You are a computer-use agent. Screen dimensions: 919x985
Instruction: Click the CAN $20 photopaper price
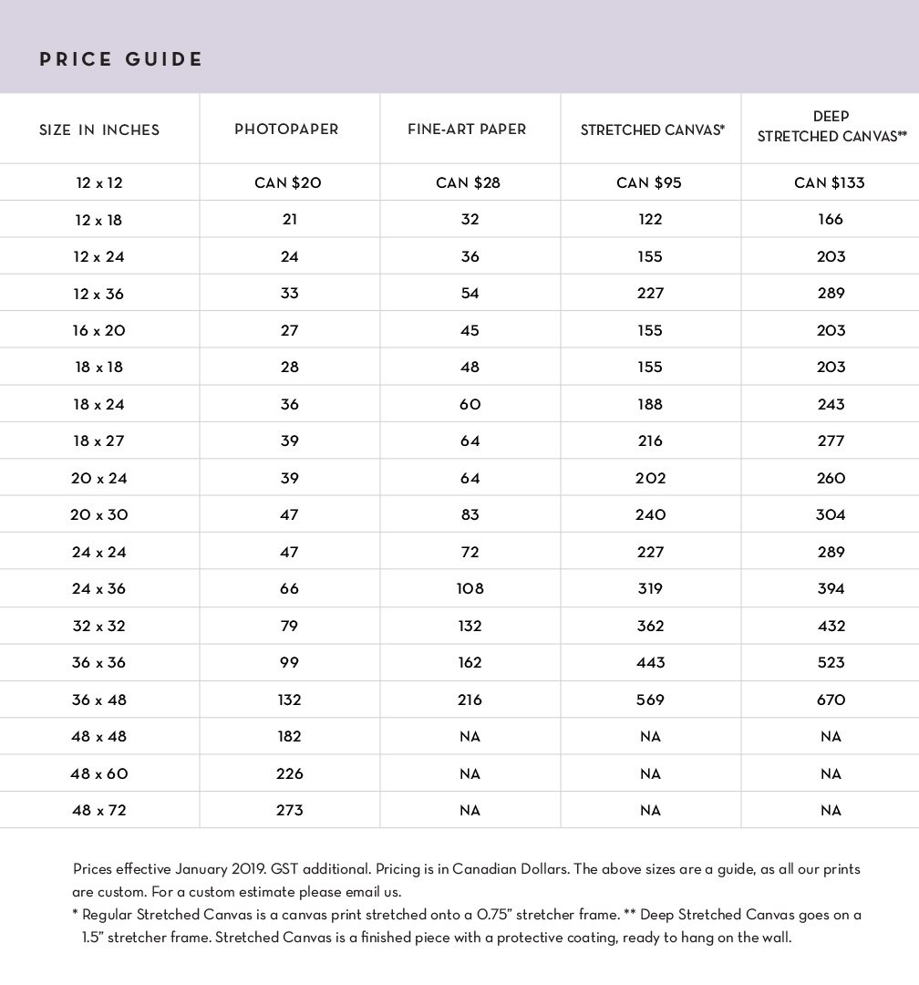point(288,182)
